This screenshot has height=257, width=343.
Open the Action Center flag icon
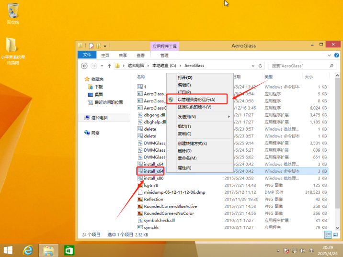[286, 251]
